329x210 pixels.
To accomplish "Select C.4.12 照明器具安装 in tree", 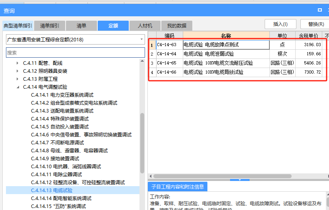I will point(45,71).
